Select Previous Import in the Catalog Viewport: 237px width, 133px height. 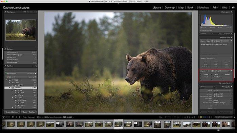coord(21,62)
